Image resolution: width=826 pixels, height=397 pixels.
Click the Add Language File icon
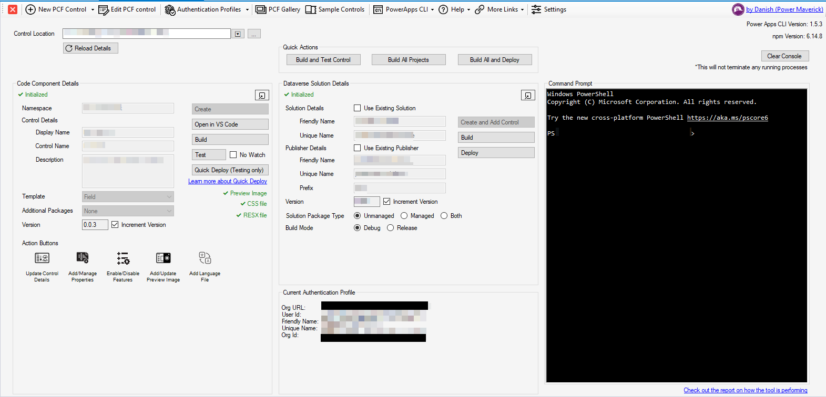[205, 258]
